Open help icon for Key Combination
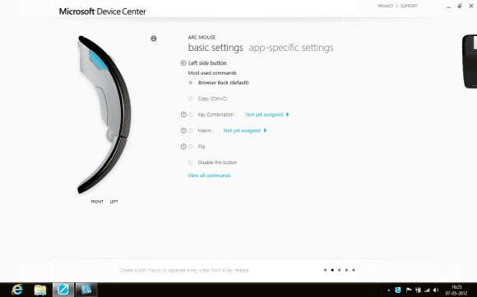 click(183, 115)
